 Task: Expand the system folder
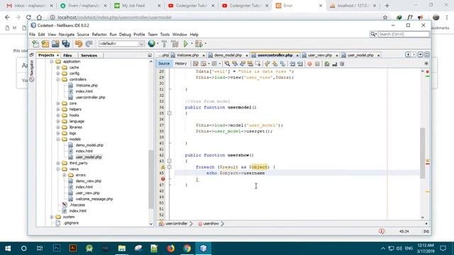click(x=52, y=217)
